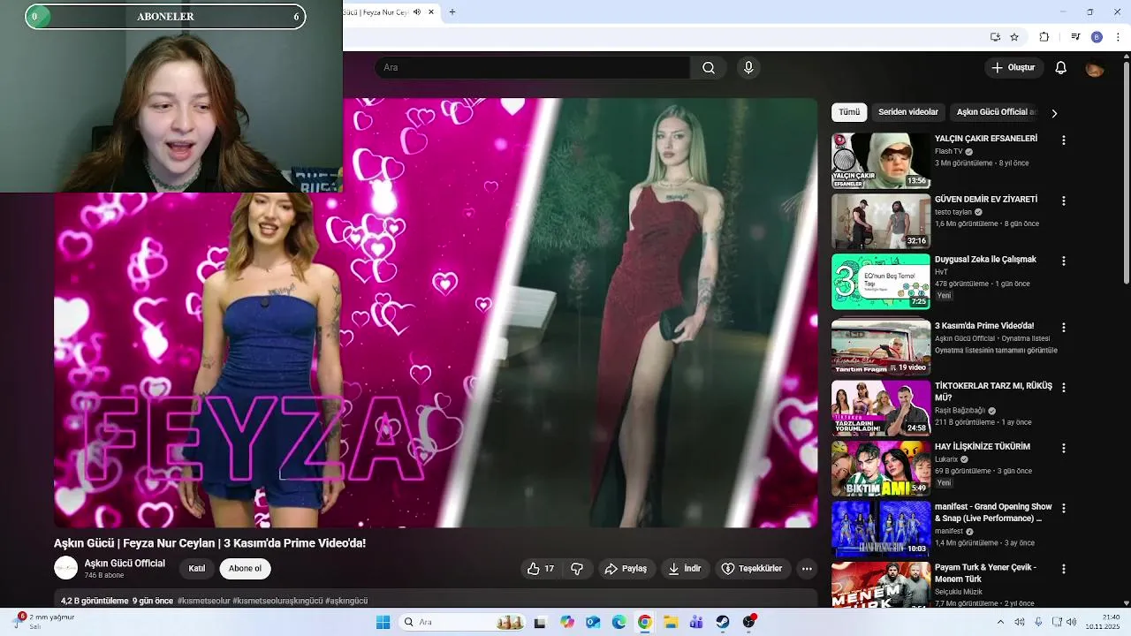Open Outlook from the taskbar
The height and width of the screenshot is (636, 1131).
tap(593, 622)
